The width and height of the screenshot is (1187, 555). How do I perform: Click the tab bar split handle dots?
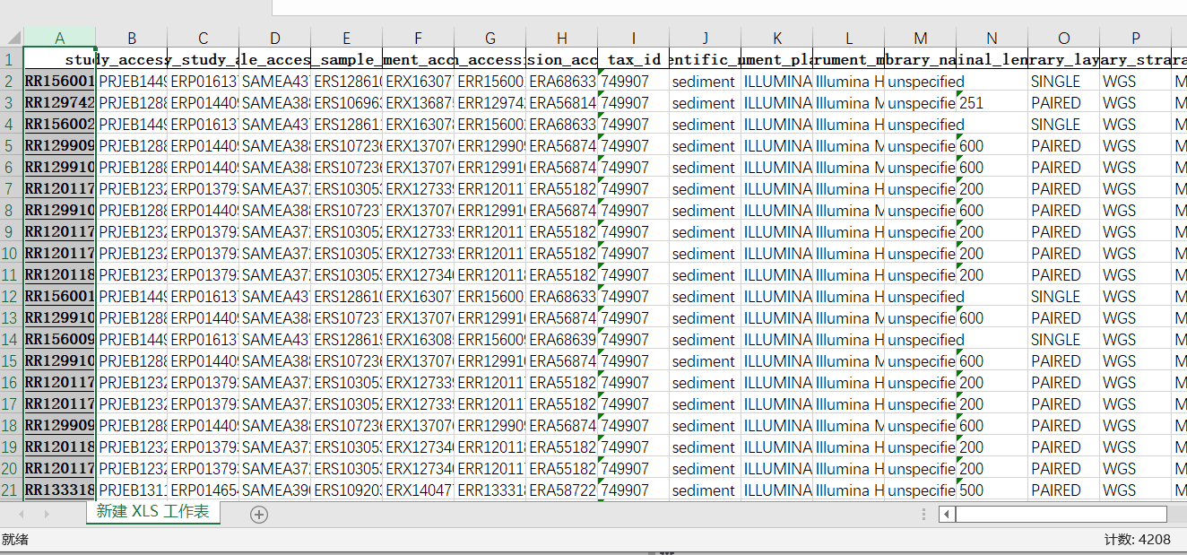(923, 514)
